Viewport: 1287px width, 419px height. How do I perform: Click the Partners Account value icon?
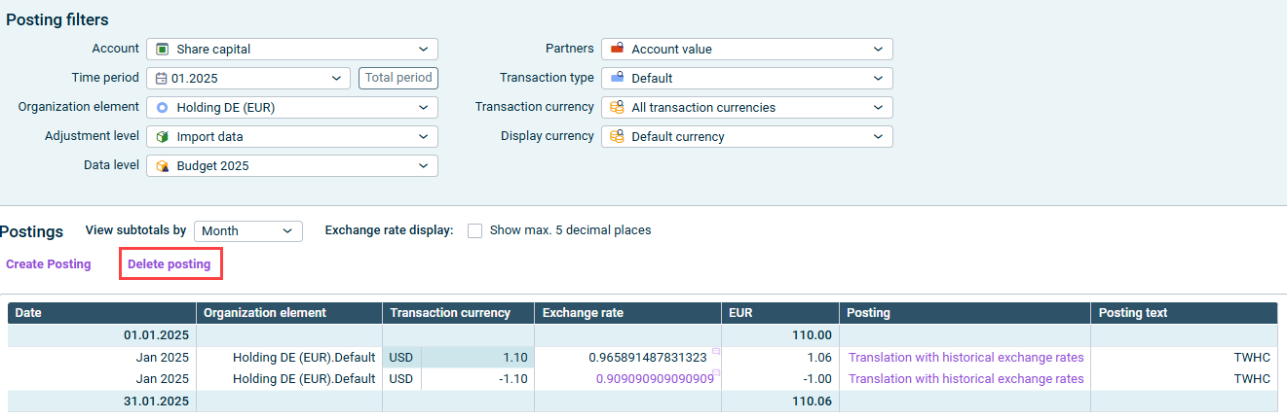point(617,50)
